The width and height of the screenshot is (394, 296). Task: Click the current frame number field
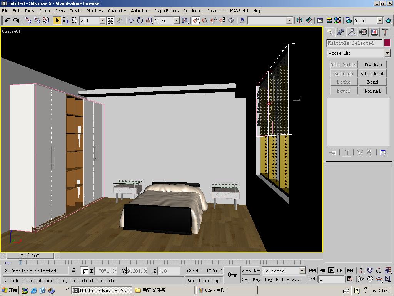click(x=331, y=279)
